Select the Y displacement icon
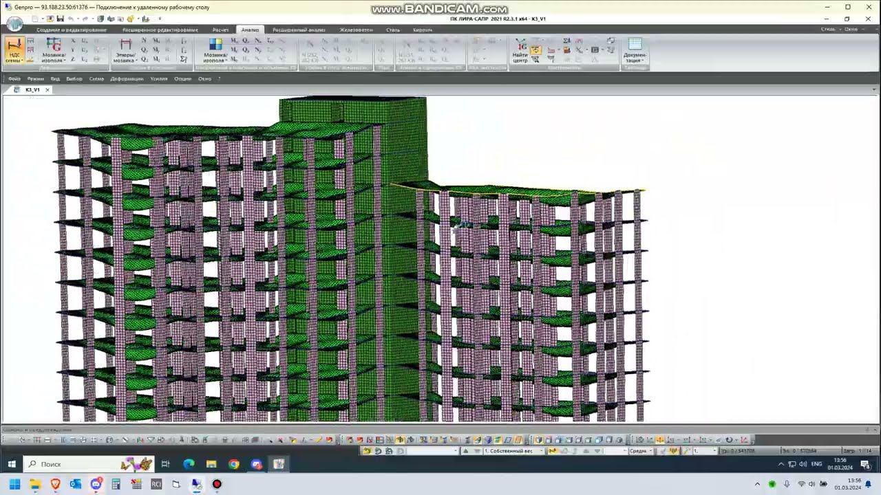Image resolution: width=881 pixels, height=495 pixels. (73, 50)
